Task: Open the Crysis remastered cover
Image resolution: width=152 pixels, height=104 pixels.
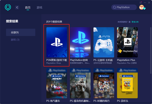Action: coord(80,83)
